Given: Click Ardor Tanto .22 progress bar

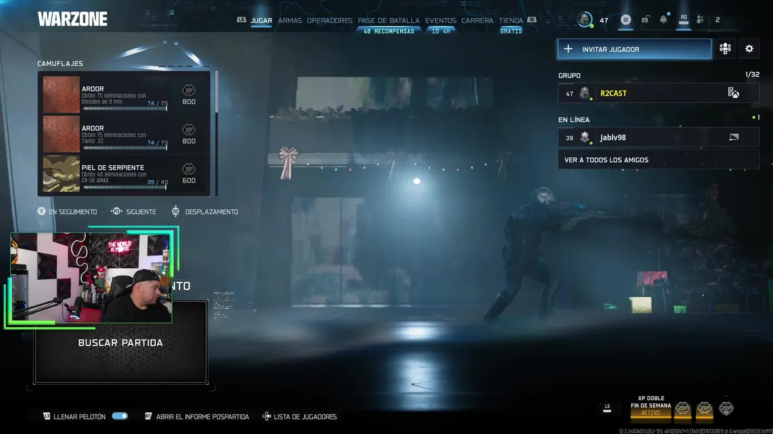Looking at the screenshot, I should pyautogui.click(x=124, y=148).
